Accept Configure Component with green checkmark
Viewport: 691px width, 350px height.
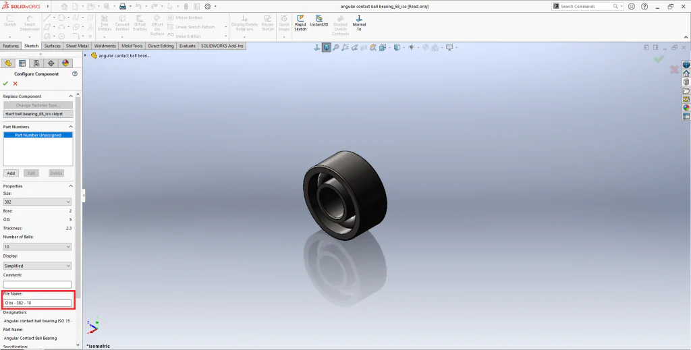(x=5, y=83)
